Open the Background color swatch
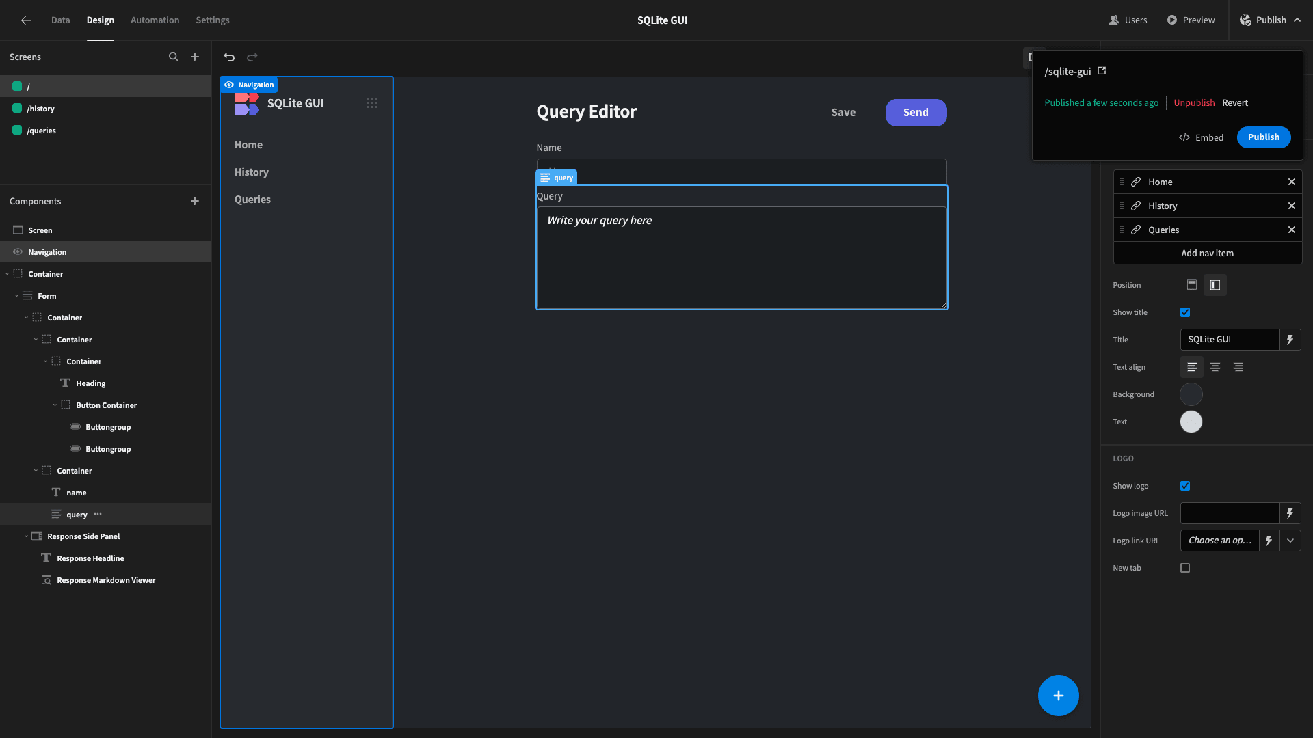This screenshot has height=738, width=1313. pos(1191,394)
